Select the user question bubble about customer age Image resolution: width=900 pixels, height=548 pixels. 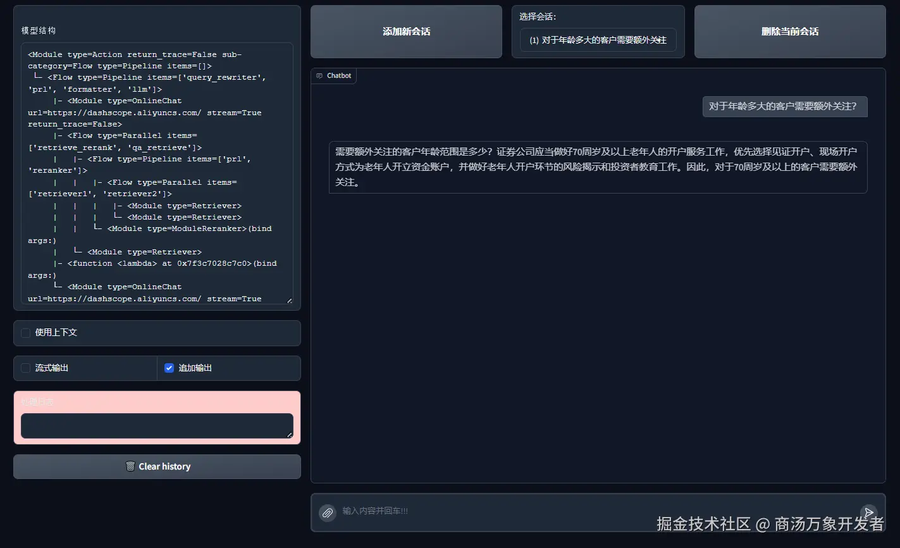point(784,107)
